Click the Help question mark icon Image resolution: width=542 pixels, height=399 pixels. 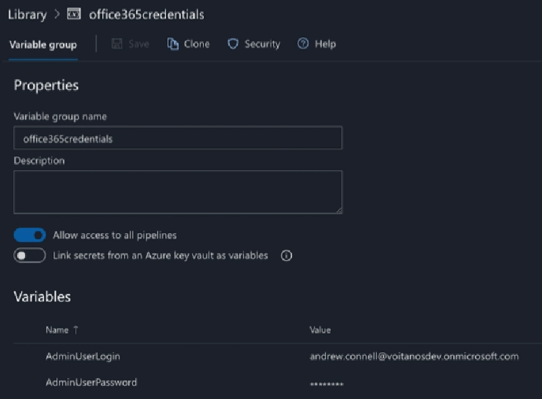click(x=304, y=44)
